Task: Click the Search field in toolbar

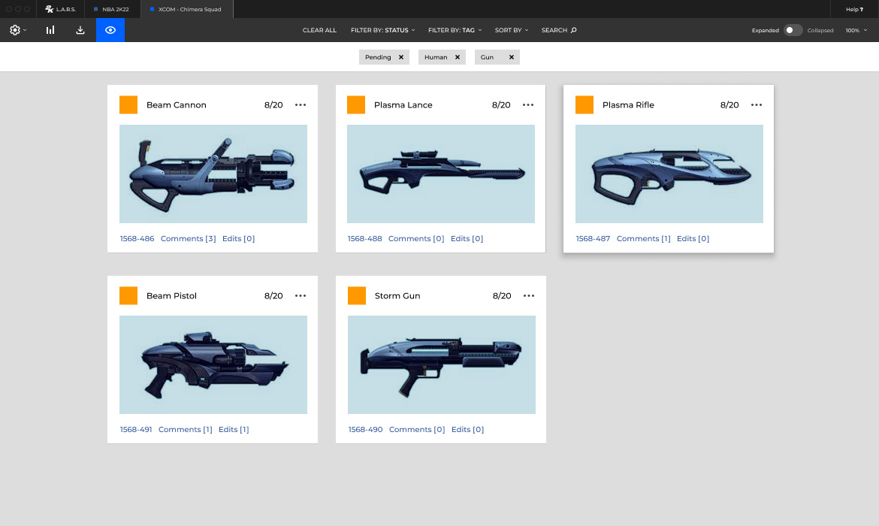Action: pos(559,30)
